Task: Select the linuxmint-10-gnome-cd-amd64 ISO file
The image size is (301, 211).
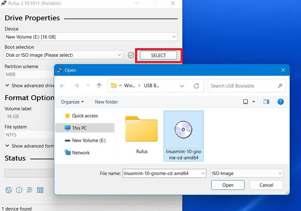Action: [x=184, y=136]
